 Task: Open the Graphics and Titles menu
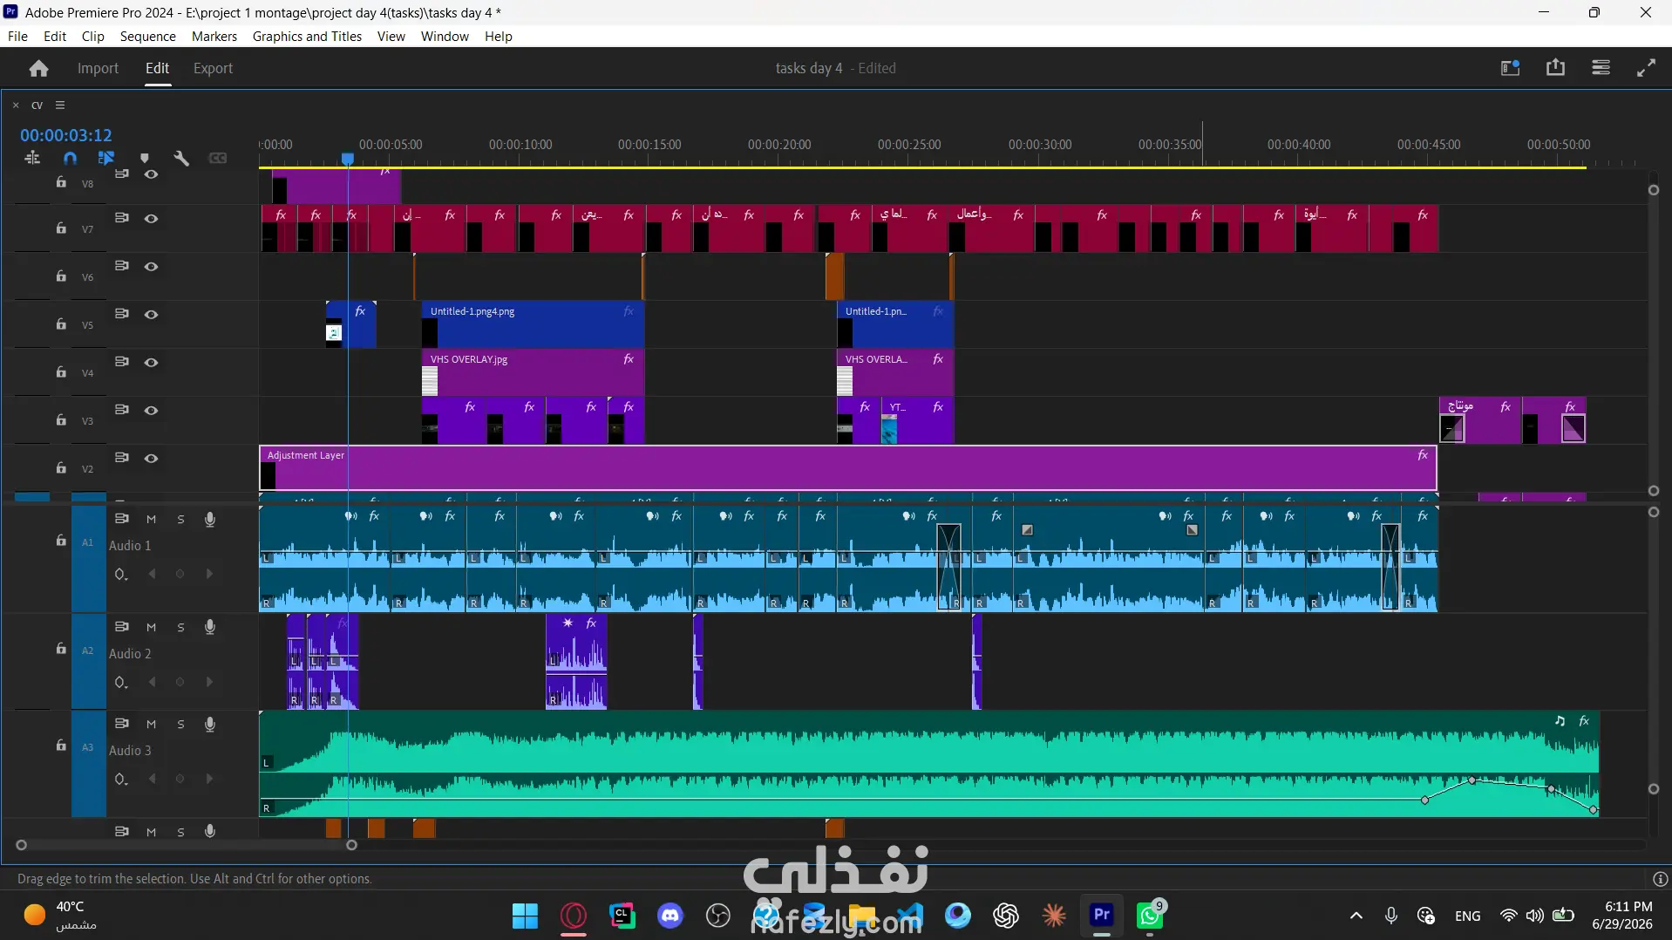307,36
